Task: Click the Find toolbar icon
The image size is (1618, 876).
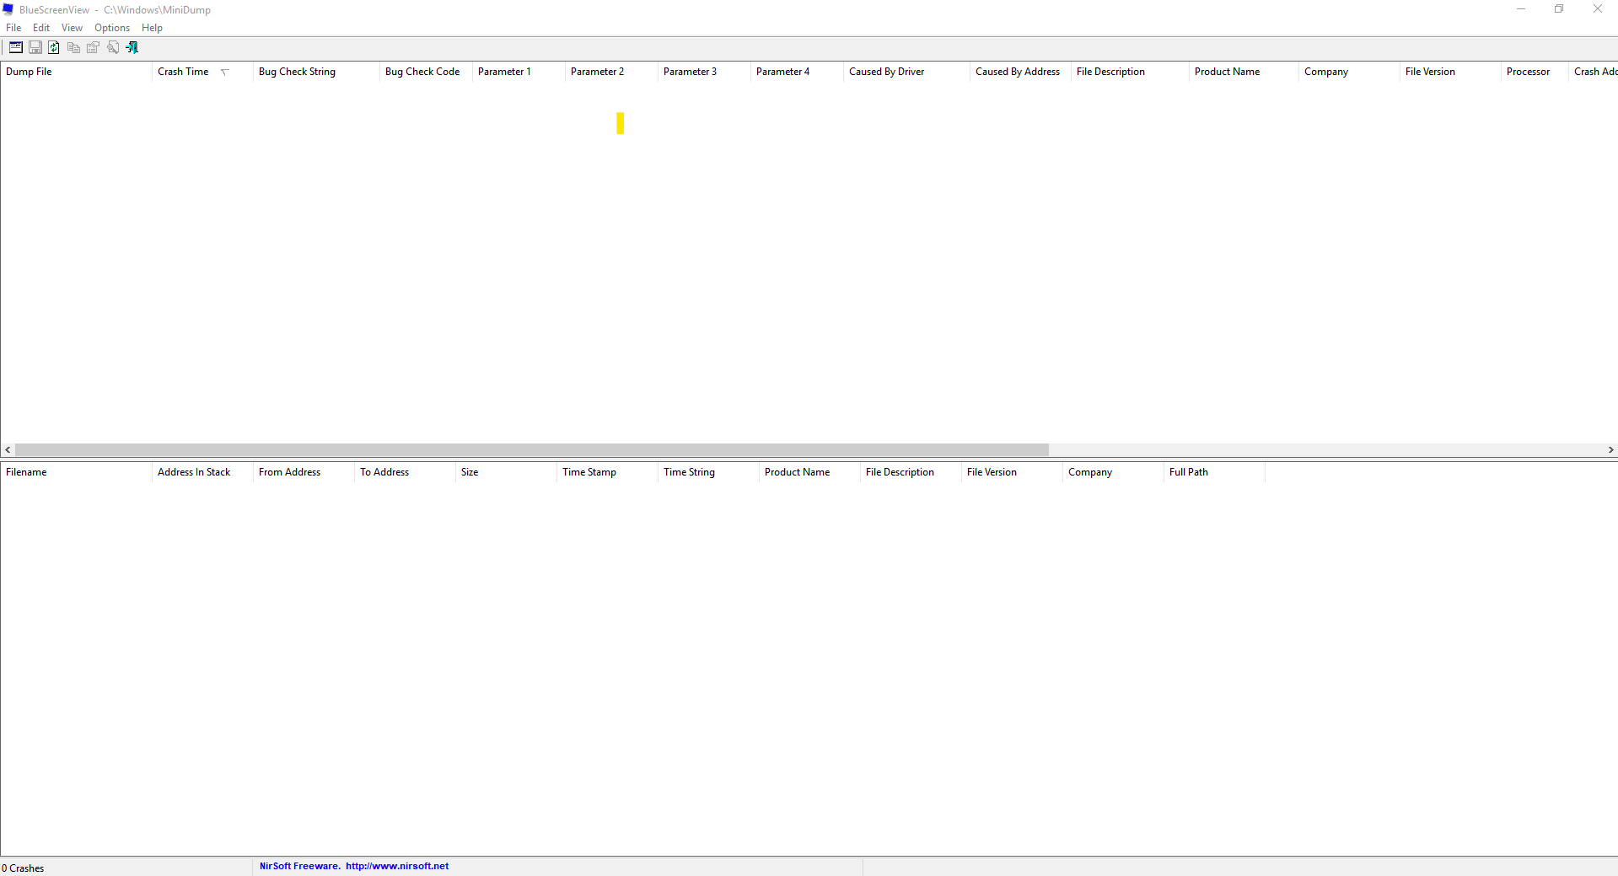Action: 113,48
